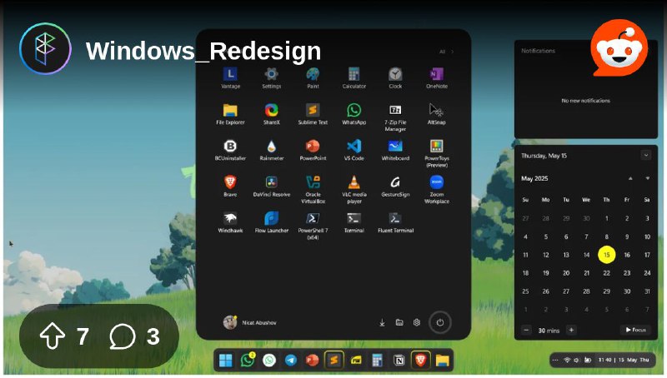
Task: Launch BCUninstaller
Action: tap(230, 151)
